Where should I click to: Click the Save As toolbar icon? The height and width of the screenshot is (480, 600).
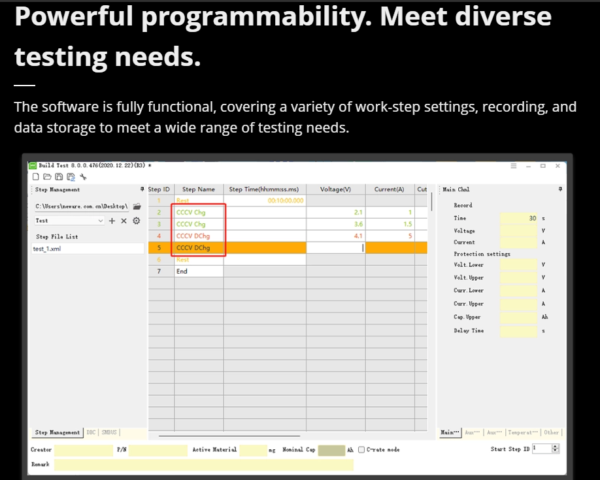pos(71,176)
